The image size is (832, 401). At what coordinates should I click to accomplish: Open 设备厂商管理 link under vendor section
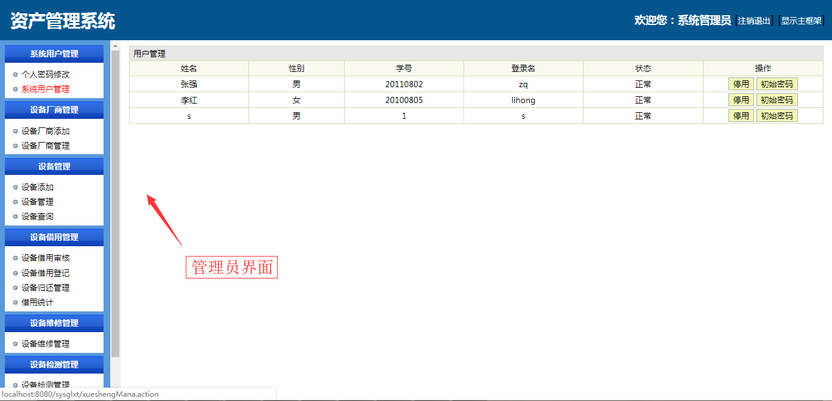click(46, 146)
